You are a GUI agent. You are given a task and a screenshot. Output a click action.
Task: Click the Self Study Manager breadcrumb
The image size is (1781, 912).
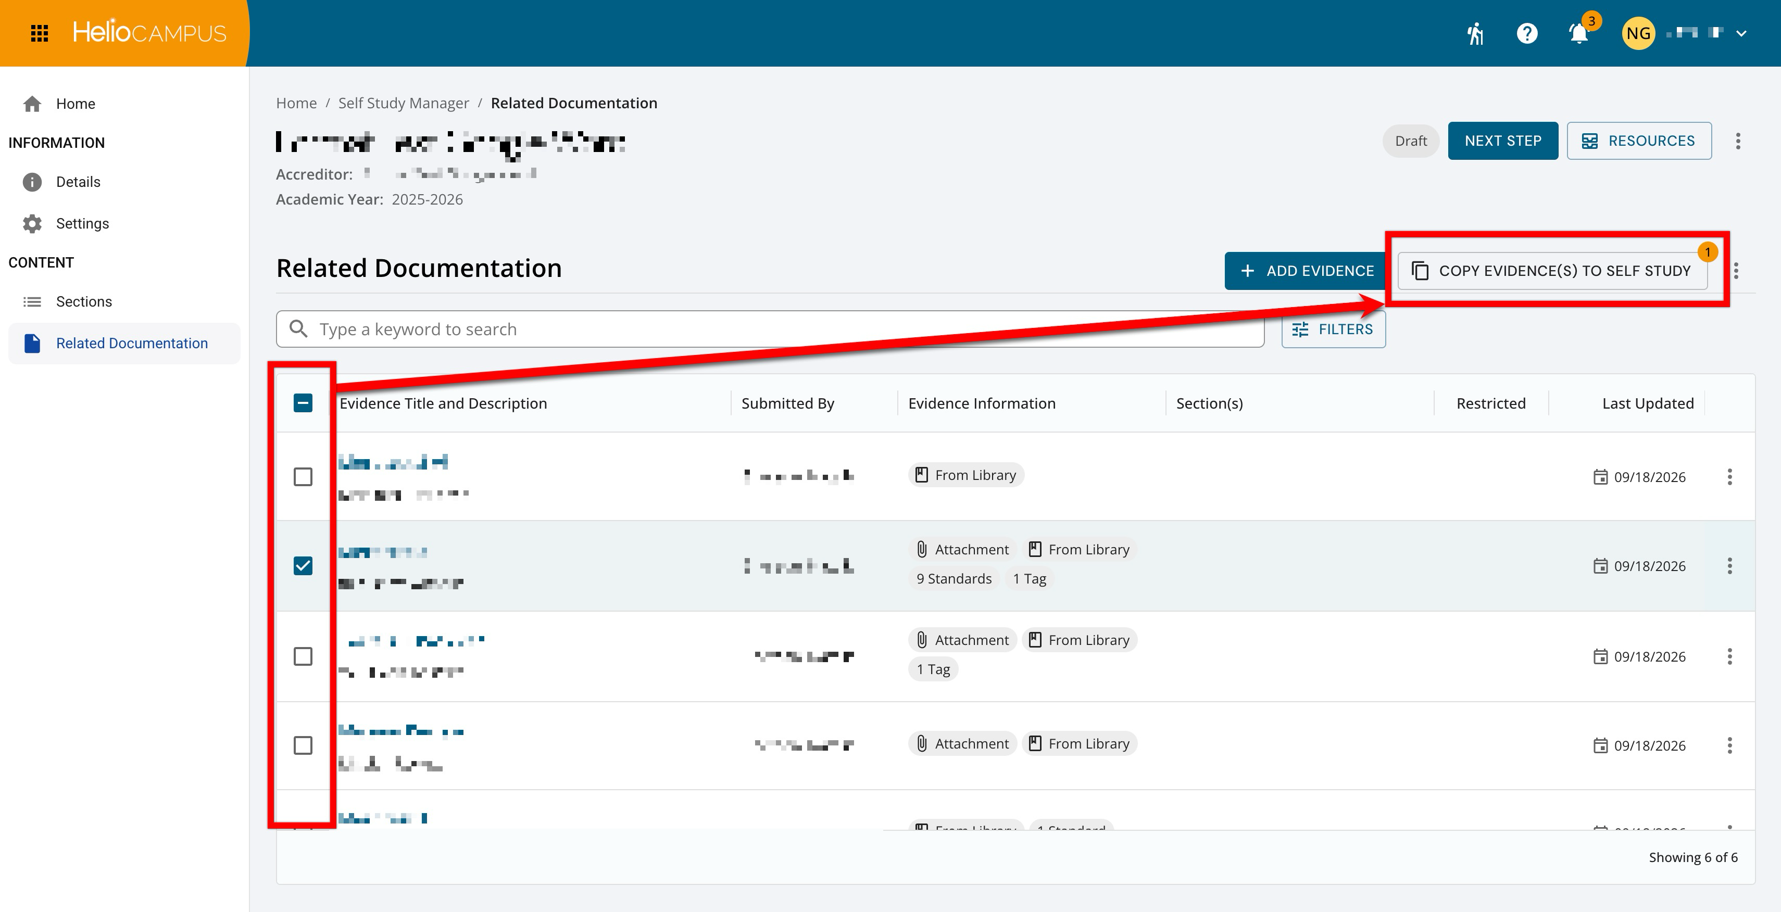[x=403, y=103]
